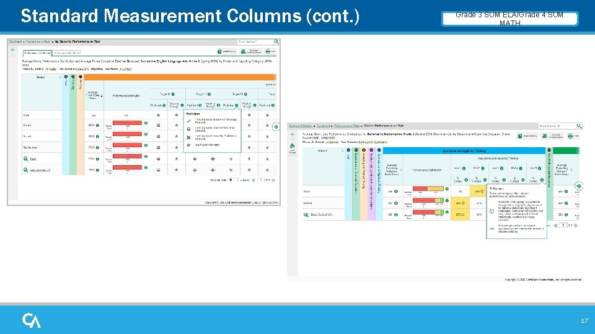Click Target 11 info icon
This screenshot has width=595, height=334.
click(x=209, y=94)
